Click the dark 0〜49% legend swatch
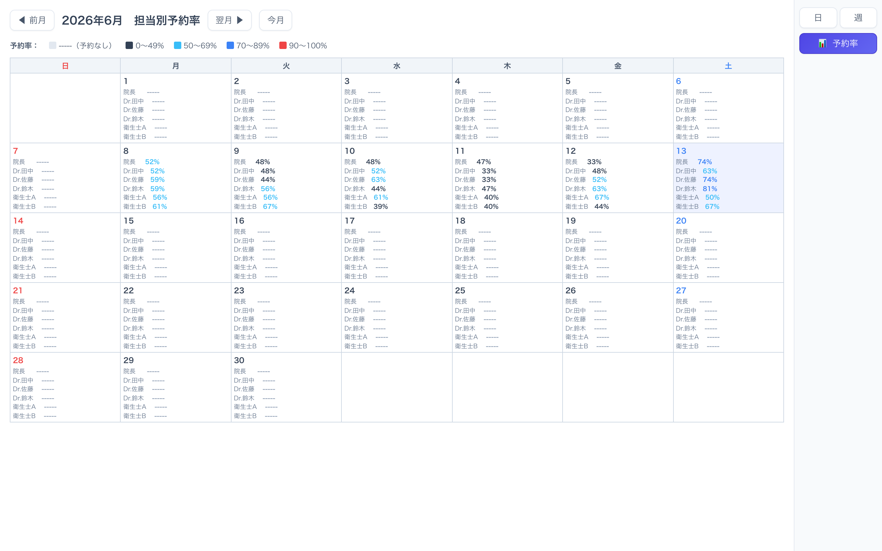 tap(129, 45)
